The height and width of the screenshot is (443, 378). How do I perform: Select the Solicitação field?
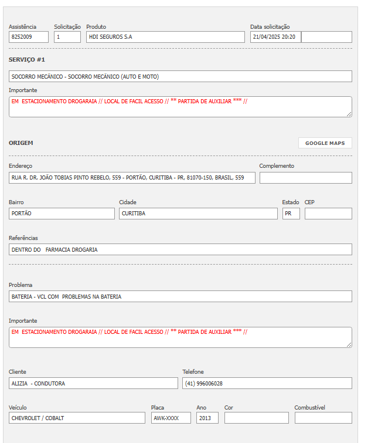[67, 37]
